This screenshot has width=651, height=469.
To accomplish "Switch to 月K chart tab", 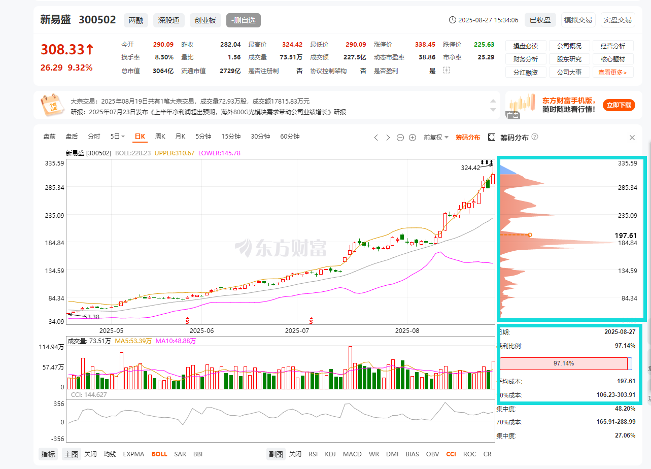I will point(181,136).
